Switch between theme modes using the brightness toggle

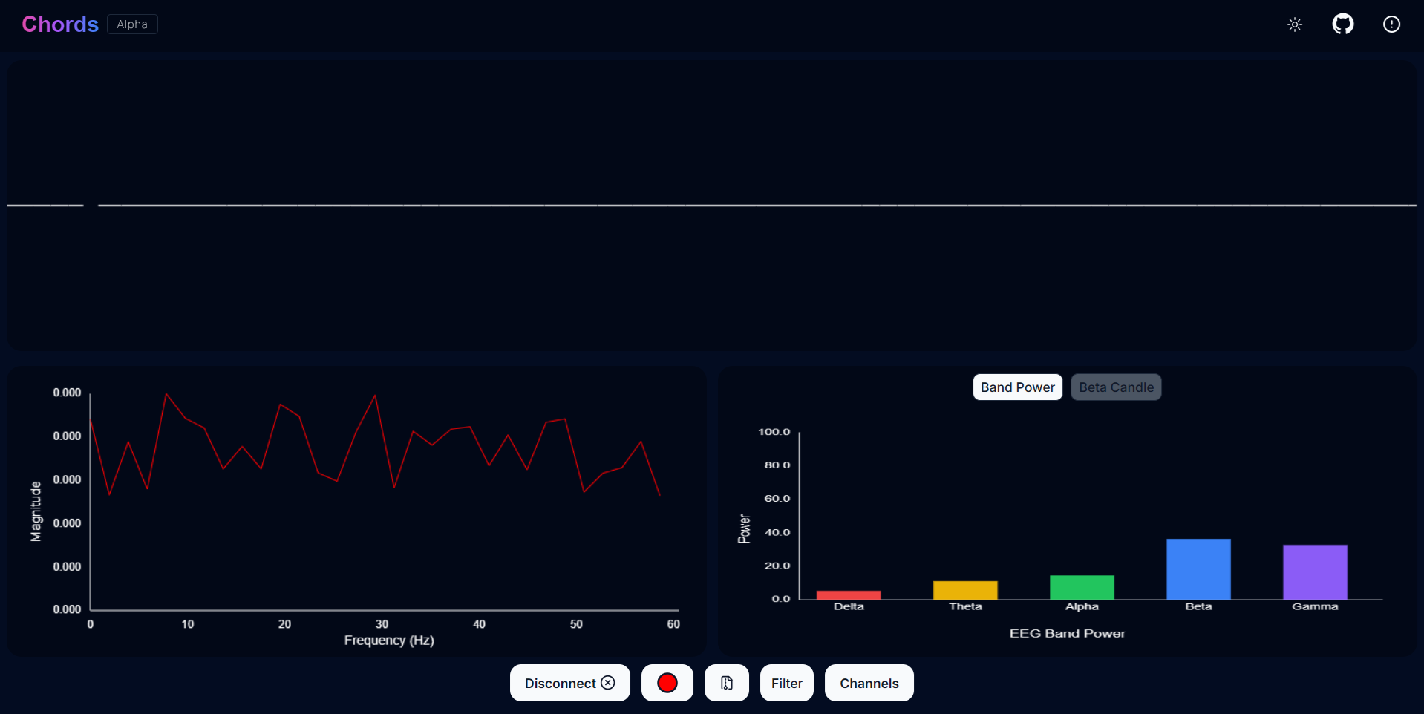[1294, 24]
